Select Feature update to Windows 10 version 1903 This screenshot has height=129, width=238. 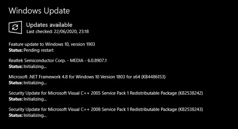52,44
